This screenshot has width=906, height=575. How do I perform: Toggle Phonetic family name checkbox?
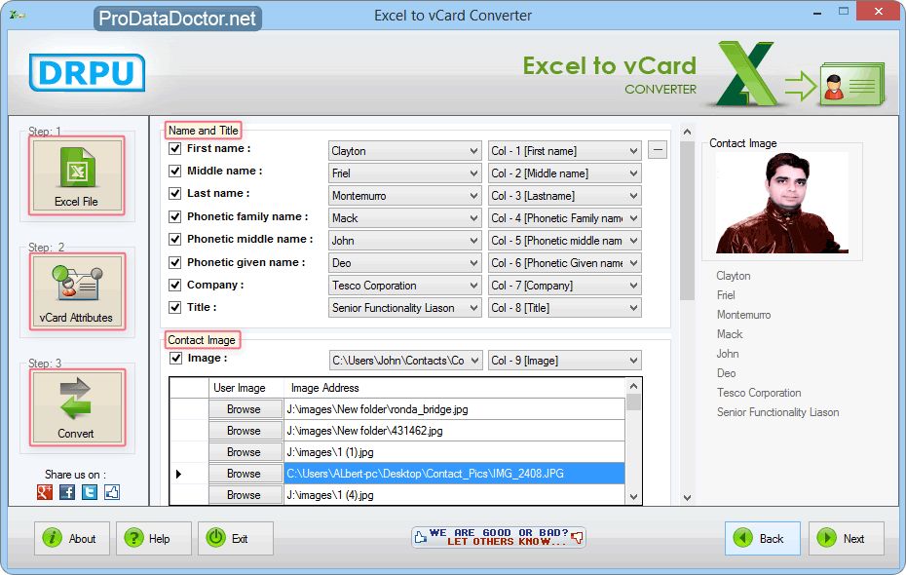[175, 216]
